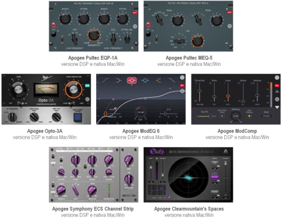
Task: Click the orange-ringed DIP knob on MEQ-5
Action: pos(197,41)
